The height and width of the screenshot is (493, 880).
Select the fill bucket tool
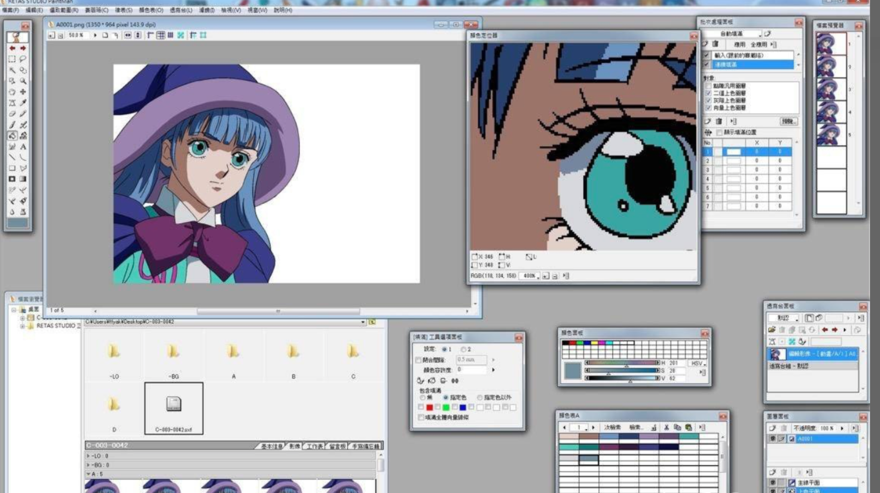pos(12,135)
